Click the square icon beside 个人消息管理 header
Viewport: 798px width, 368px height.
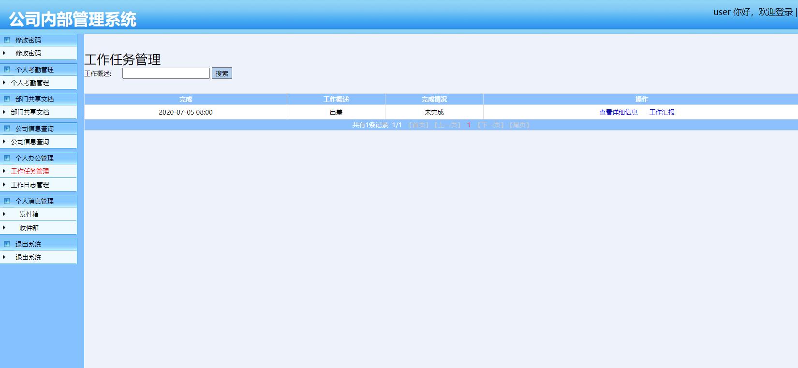[x=7, y=201]
